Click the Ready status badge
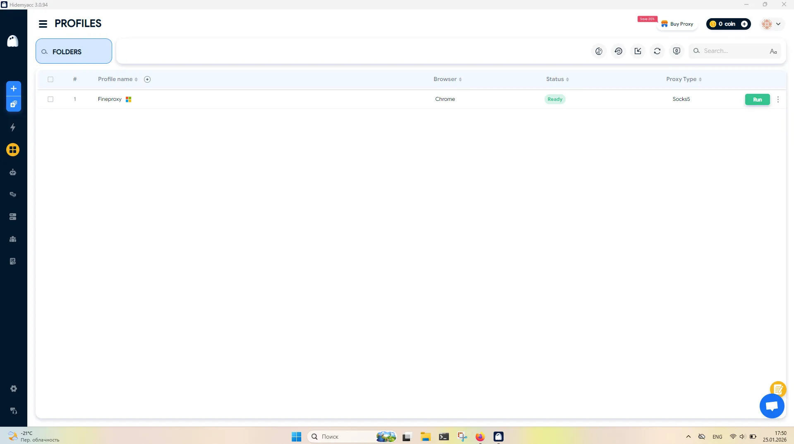This screenshot has height=444, width=794. pos(555,99)
